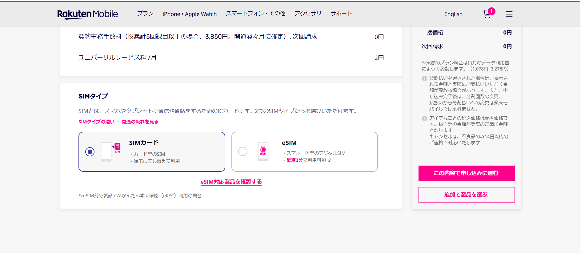Image resolution: width=581 pixels, height=253 pixels.
Task: Open the hamburger menu
Action: click(x=509, y=14)
